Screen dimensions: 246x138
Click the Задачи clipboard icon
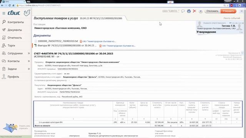click(4, 69)
